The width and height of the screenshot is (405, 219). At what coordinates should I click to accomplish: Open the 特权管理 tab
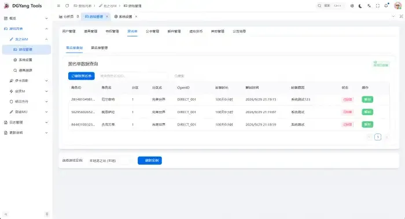click(x=112, y=31)
